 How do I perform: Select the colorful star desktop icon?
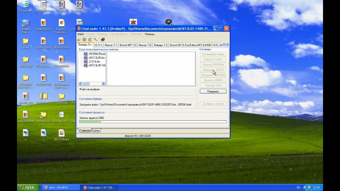133,22
